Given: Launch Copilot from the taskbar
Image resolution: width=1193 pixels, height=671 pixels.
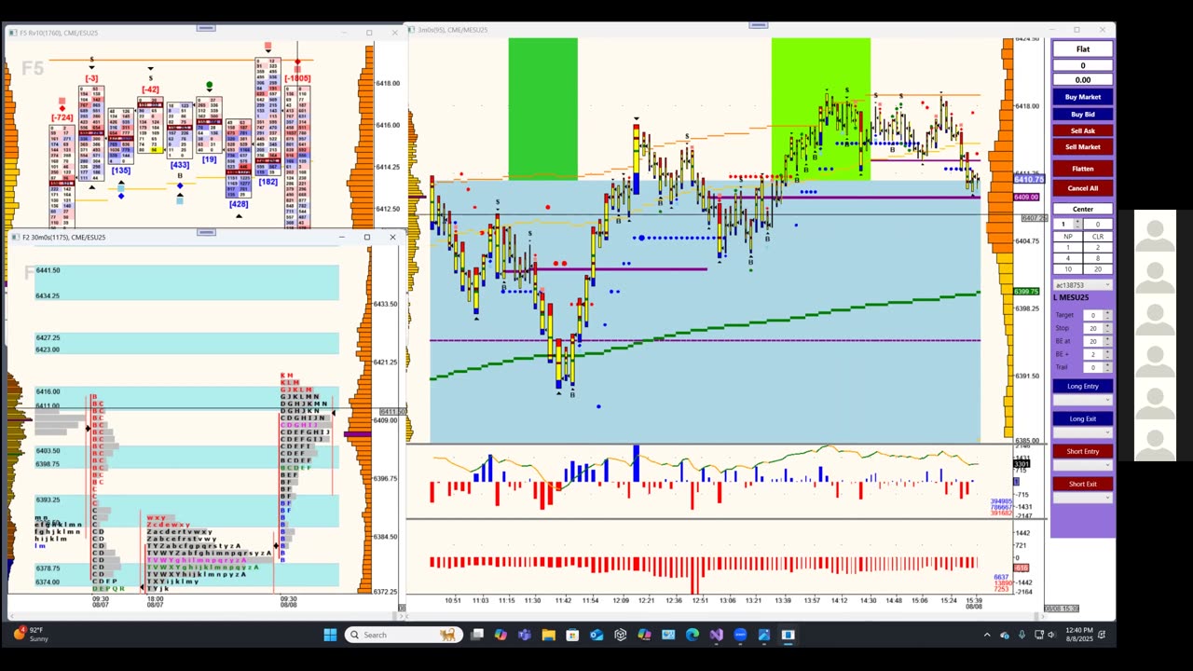Looking at the screenshot, I should coord(501,635).
